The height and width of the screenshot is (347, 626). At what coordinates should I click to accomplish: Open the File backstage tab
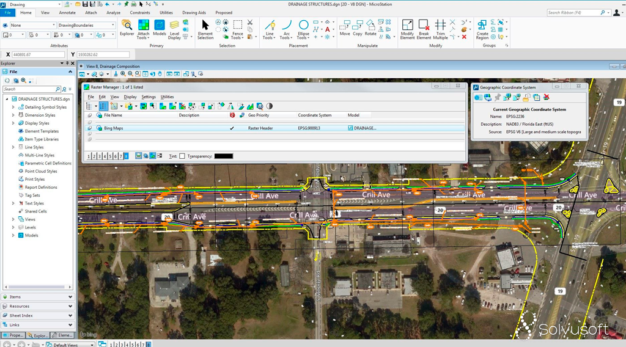point(7,13)
